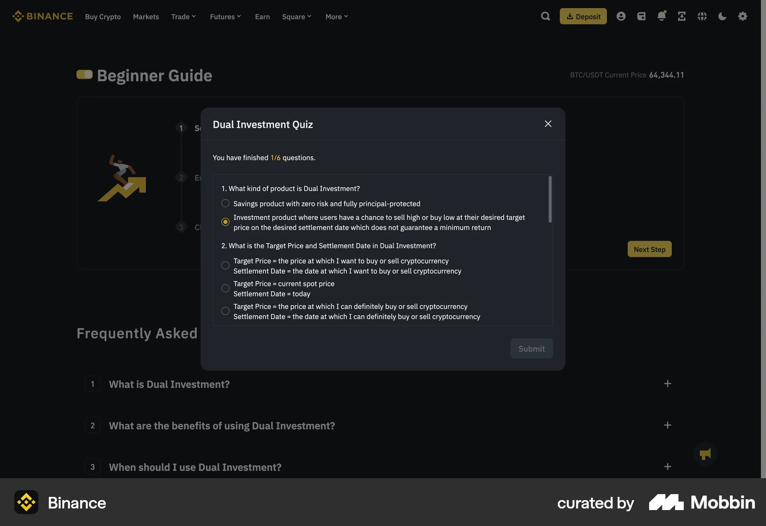Viewport: 766px width, 526px height.
Task: Switch theme with the moon icon
Action: (722, 16)
